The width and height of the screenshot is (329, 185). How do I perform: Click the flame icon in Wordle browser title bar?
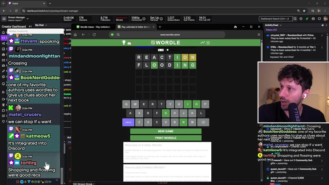point(235,27)
